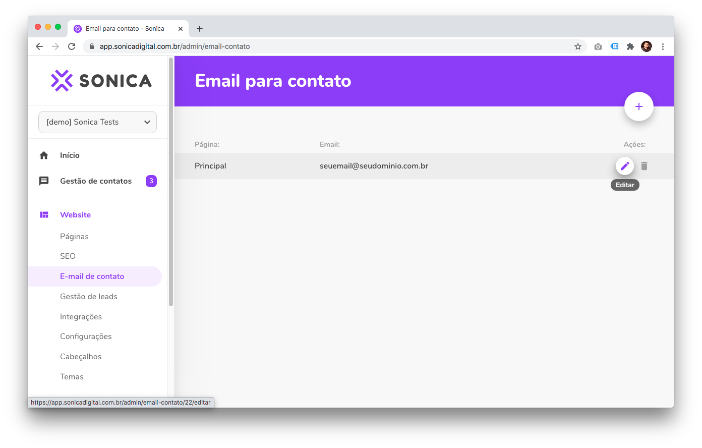Open a new browser tab with plus
The height and width of the screenshot is (448, 702).
200,29
